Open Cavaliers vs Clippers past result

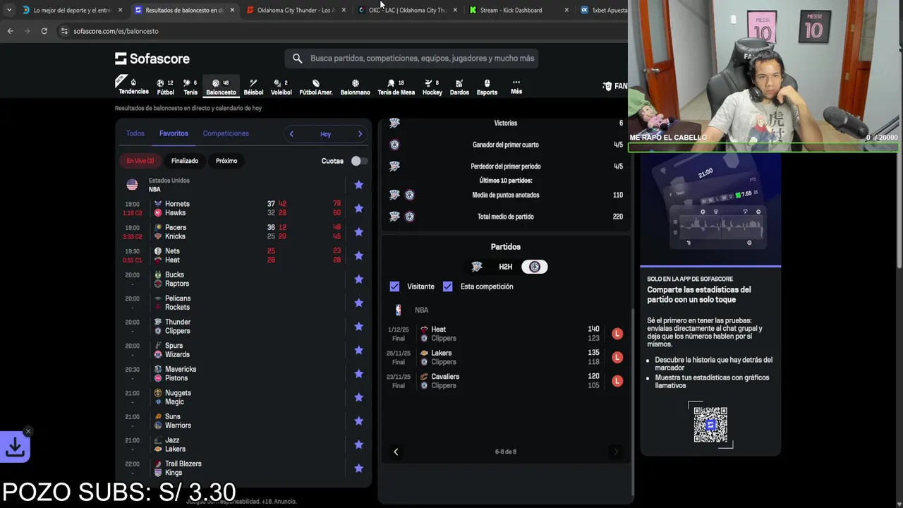click(505, 381)
